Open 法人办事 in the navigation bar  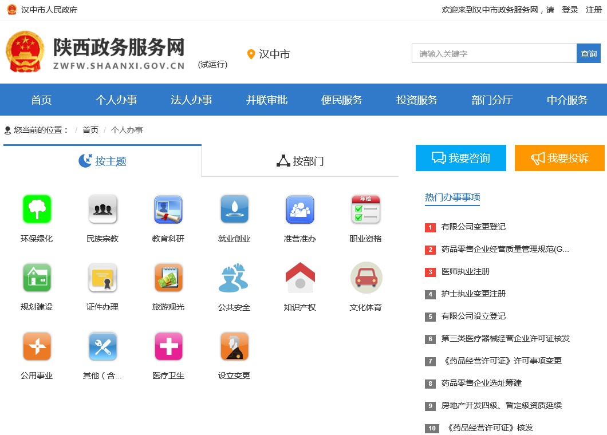pyautogui.click(x=191, y=100)
